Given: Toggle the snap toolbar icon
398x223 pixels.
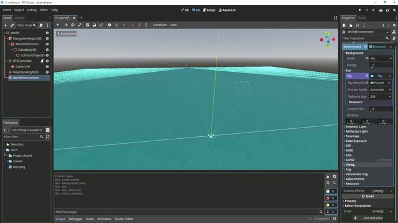Looking at the screenshot, I should tap(116, 25).
